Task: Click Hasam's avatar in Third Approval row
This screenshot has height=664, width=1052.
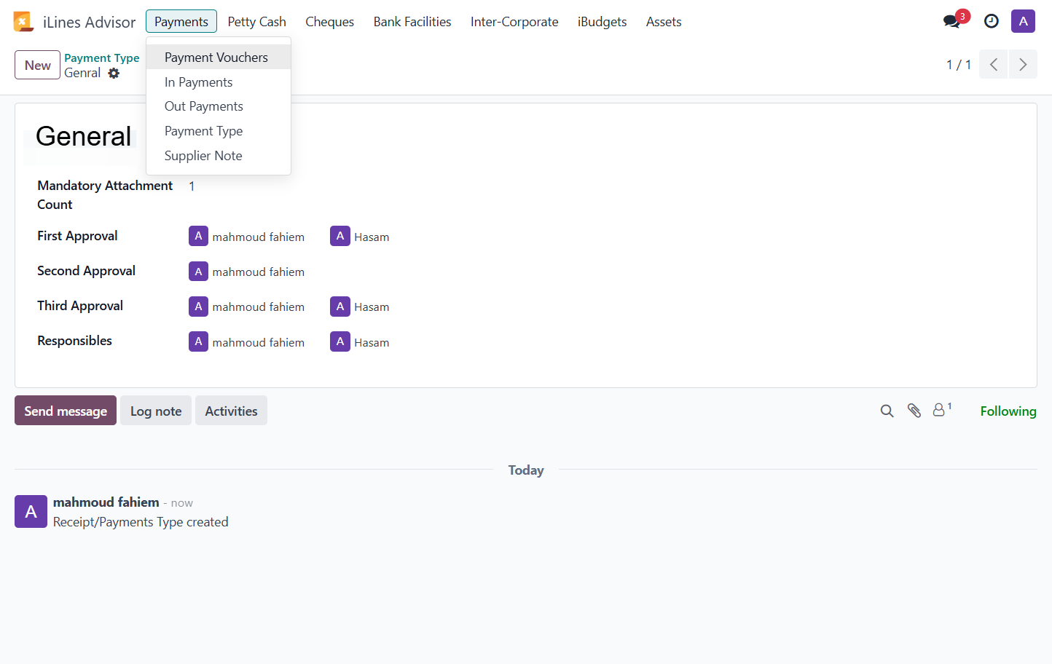Action: pyautogui.click(x=339, y=307)
